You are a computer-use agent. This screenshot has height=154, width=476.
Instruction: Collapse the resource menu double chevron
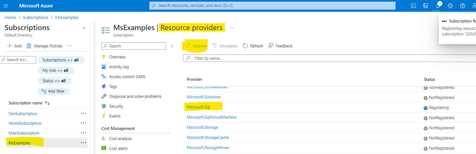(172, 46)
